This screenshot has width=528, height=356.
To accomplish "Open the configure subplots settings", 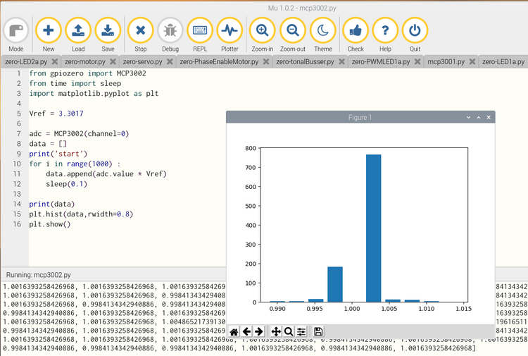I will tap(301, 331).
